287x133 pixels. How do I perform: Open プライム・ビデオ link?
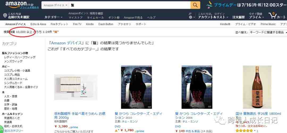pyautogui.click(x=246, y=24)
